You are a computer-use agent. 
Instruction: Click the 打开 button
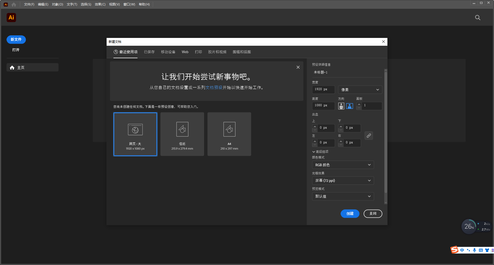pyautogui.click(x=16, y=50)
